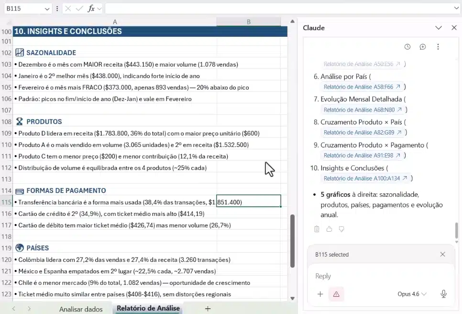The width and height of the screenshot is (462, 314).
Task: Click the Claude panel scrollbar thumb
Action: coord(456,231)
